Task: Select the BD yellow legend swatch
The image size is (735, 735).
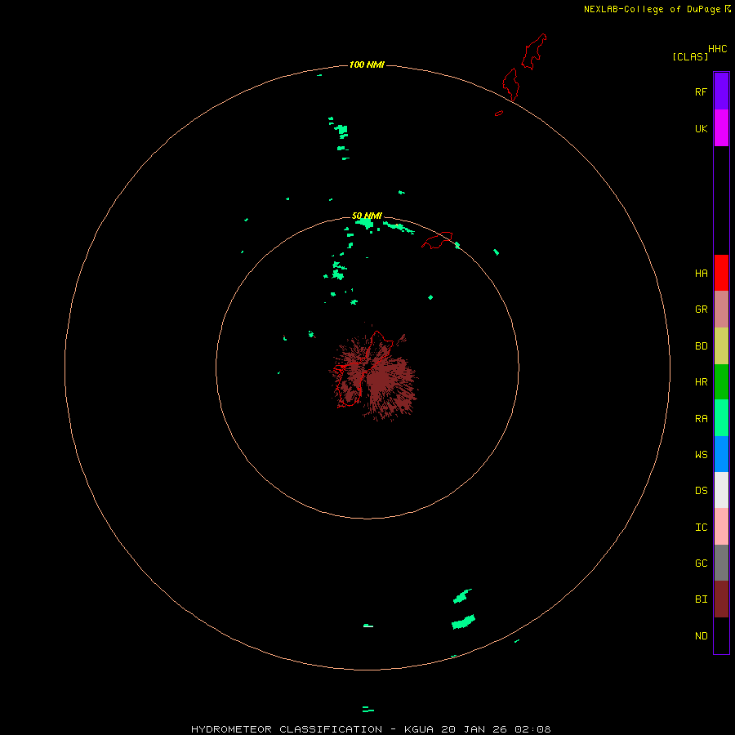Action: pyautogui.click(x=721, y=346)
